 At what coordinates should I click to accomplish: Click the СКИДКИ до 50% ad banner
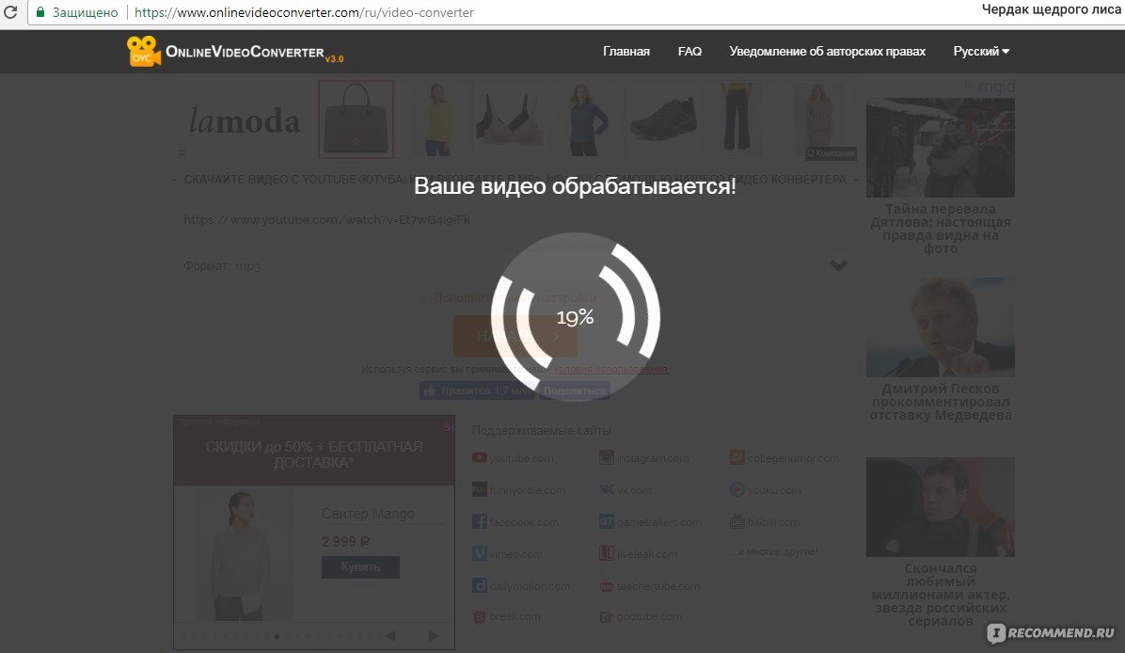click(313, 451)
